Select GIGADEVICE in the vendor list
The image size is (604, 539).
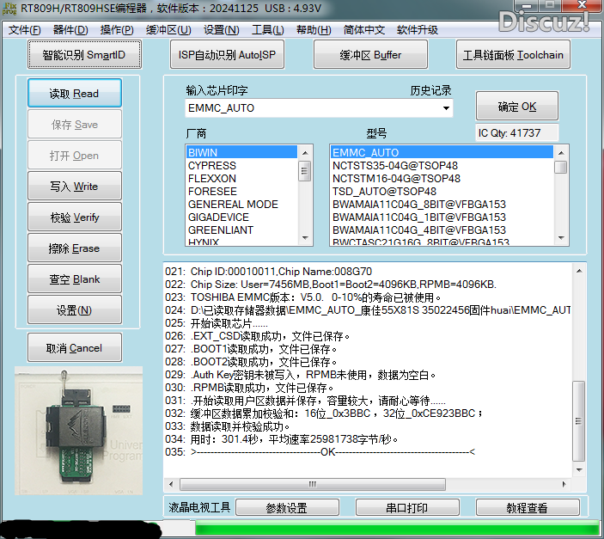(x=241, y=217)
